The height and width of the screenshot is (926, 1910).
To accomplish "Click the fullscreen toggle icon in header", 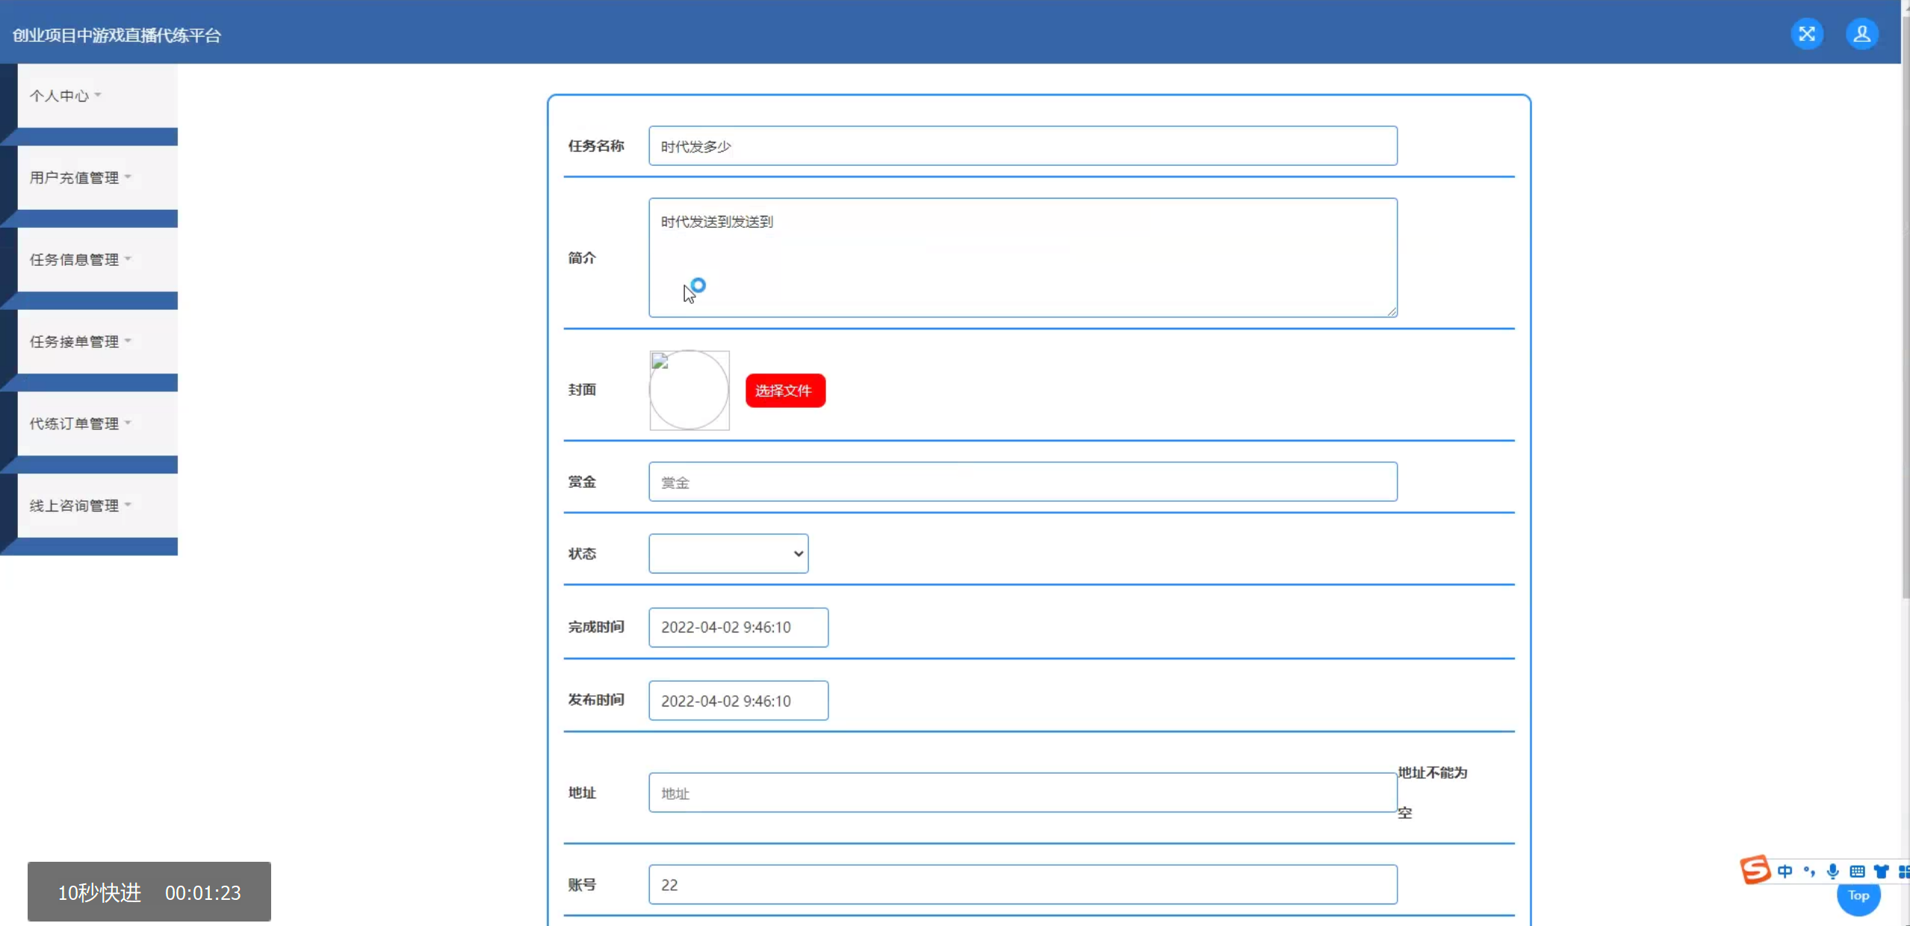I will (1806, 34).
